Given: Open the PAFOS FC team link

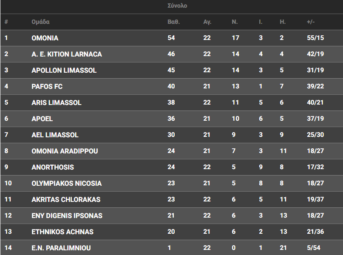Looking at the screenshot, I should click(47, 87).
